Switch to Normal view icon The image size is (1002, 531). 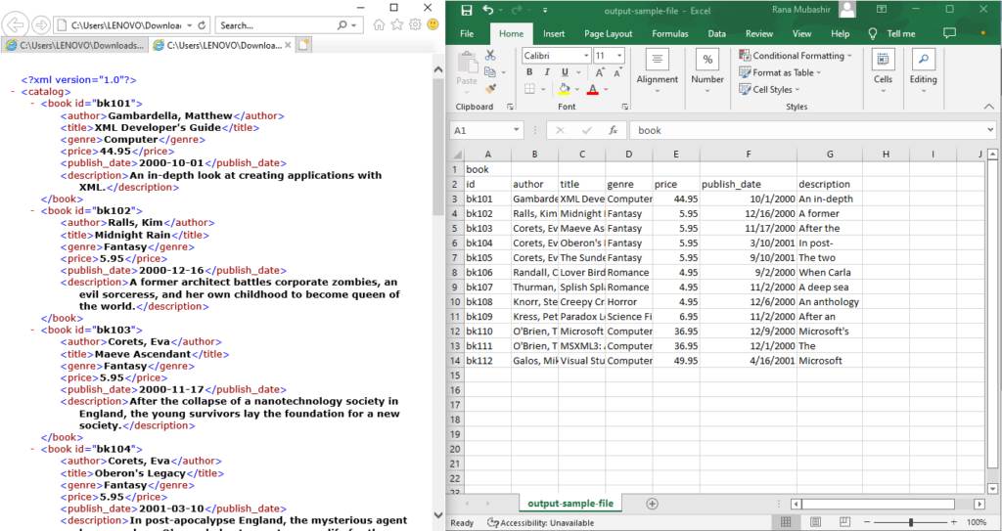[787, 522]
